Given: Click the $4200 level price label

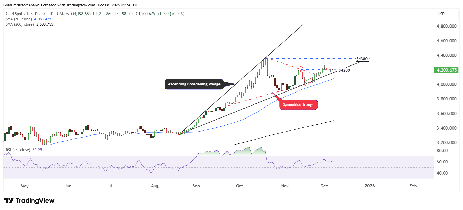Looking at the screenshot, I should [x=344, y=70].
